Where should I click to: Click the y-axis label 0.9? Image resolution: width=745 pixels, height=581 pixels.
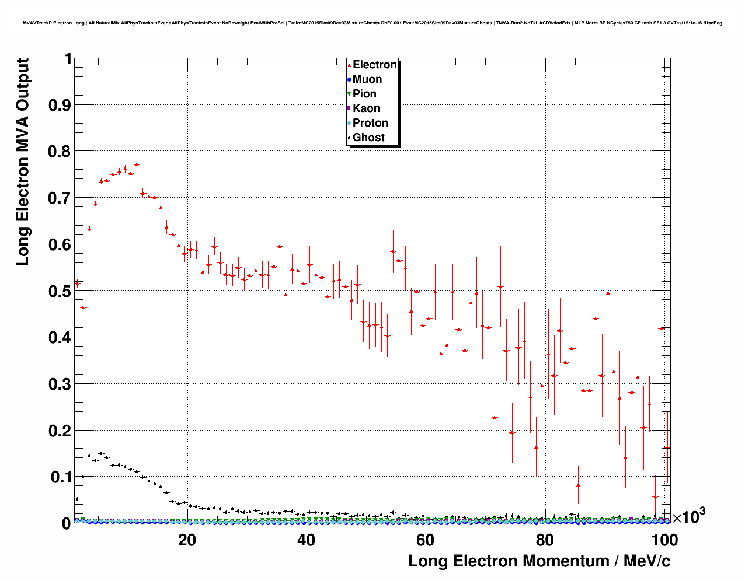coord(61,105)
